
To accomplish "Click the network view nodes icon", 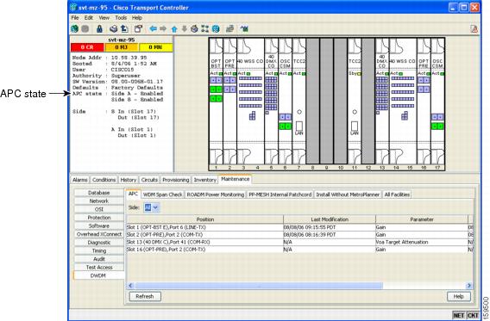I will click(204, 29).
